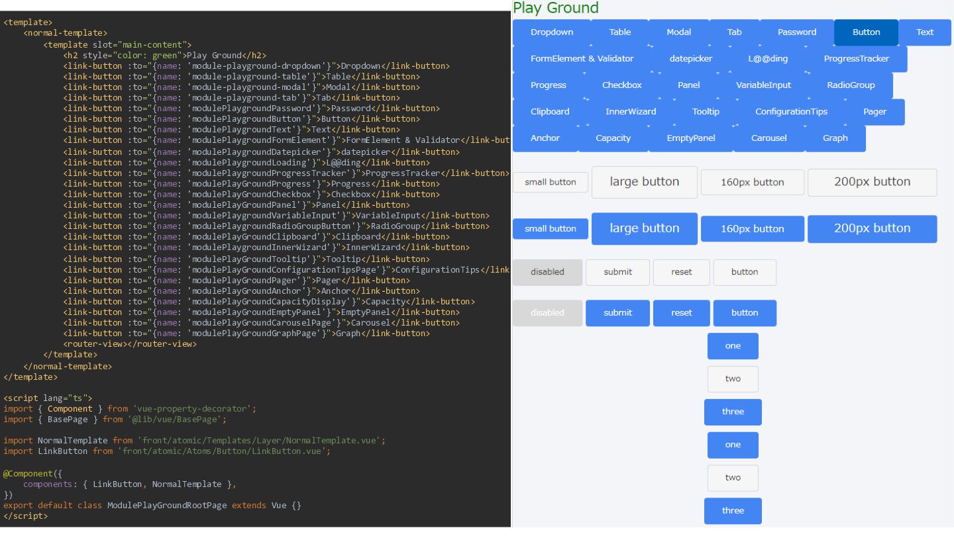Click the white 'small button'
The image size is (954, 536).
coord(551,183)
